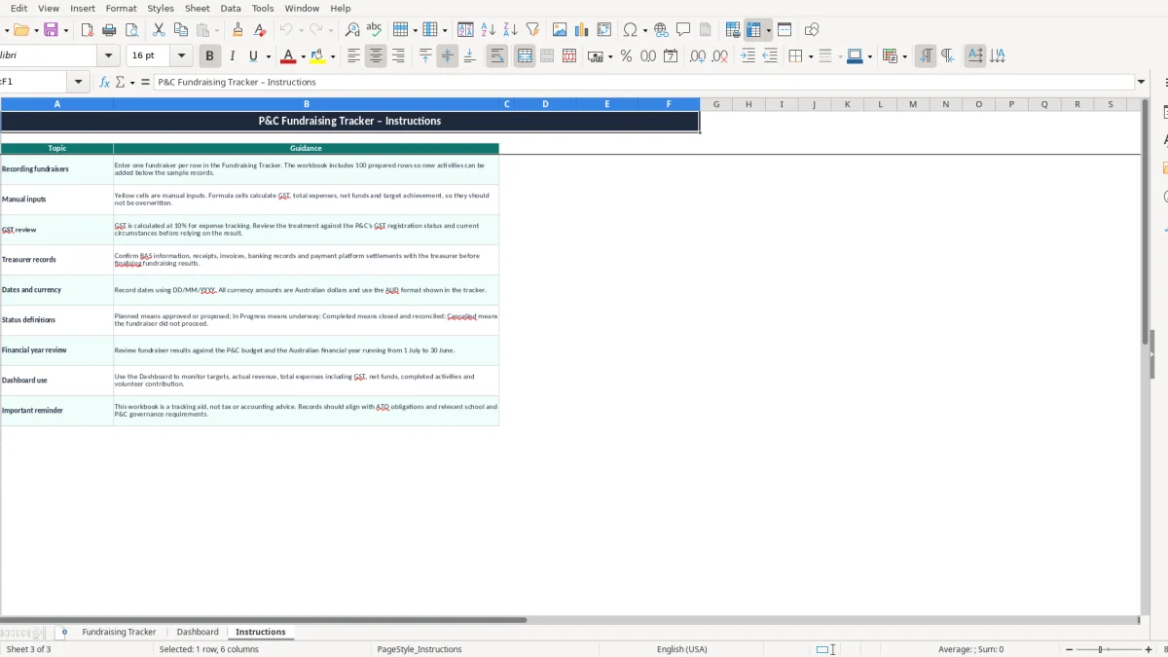
Task: Open the Freeze Rows dropdown arrow
Action: tap(768, 30)
